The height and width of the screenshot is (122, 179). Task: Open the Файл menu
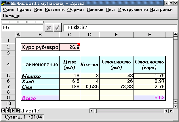point(9,10)
